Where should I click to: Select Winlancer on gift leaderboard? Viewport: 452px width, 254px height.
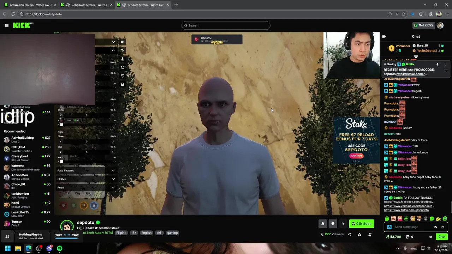tap(403, 46)
